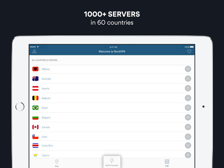Connect using the Belgium power icon
The height and width of the screenshot is (168, 224).
coord(188,98)
